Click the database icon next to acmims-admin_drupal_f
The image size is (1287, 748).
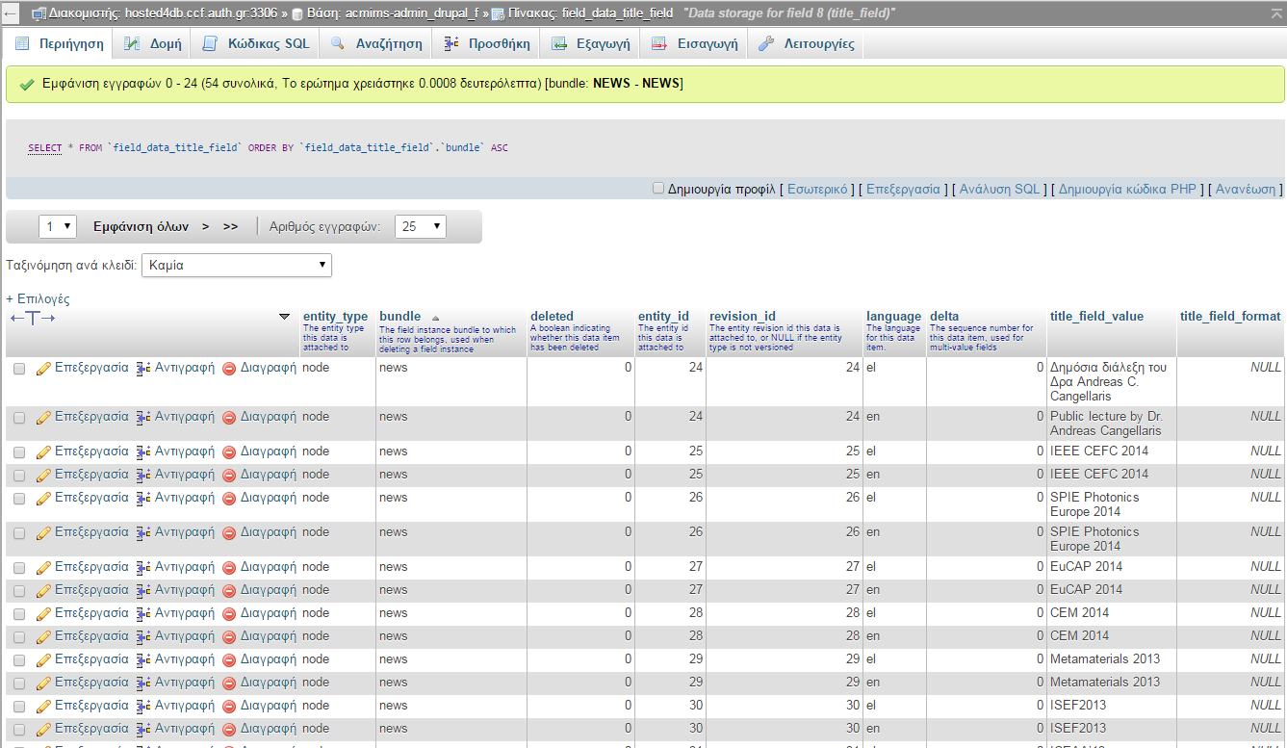pos(297,14)
